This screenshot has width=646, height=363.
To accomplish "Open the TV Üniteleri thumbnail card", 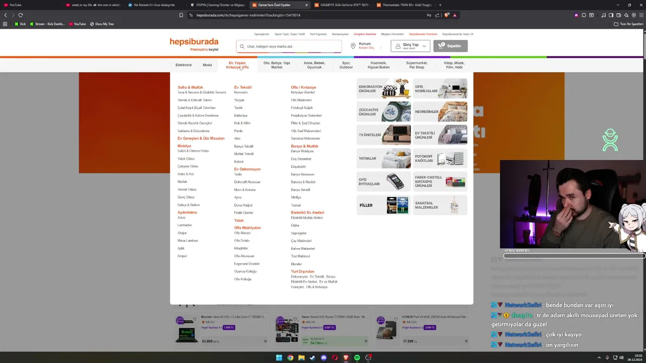I will pos(384,135).
